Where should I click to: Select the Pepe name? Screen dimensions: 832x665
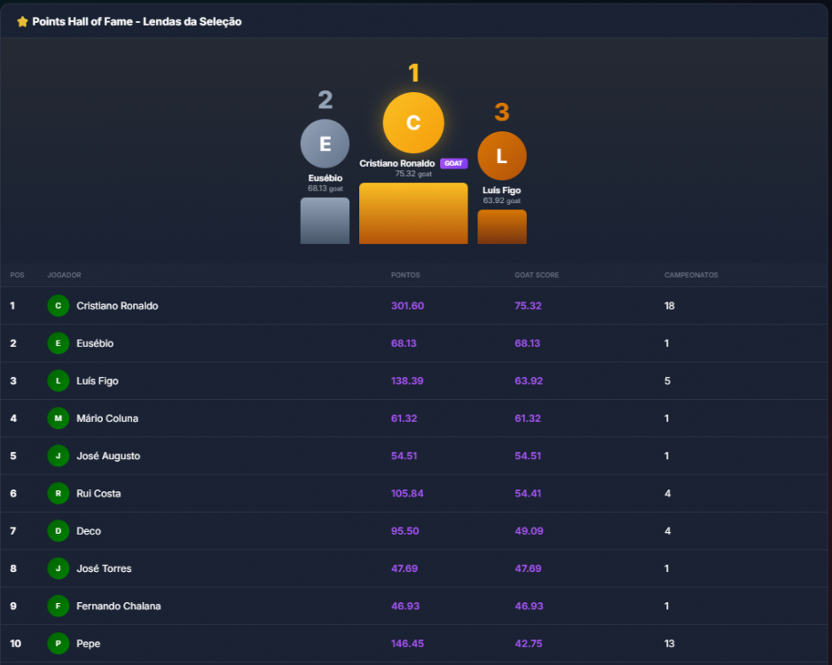[88, 644]
